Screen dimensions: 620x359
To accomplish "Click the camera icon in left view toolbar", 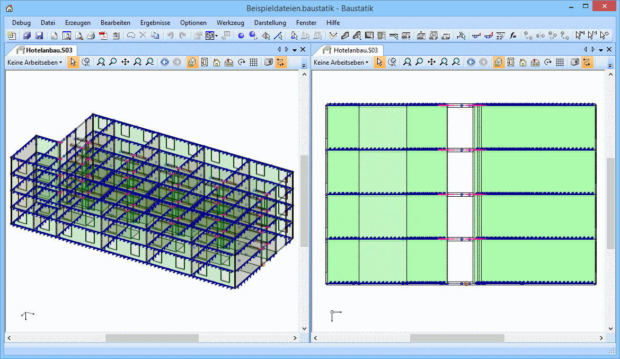I will 269,62.
